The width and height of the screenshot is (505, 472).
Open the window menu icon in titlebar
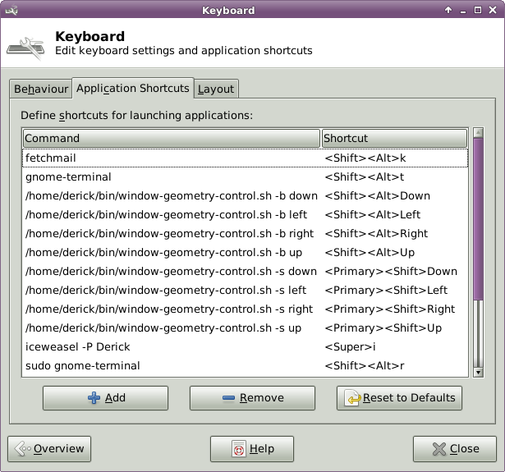point(11,11)
